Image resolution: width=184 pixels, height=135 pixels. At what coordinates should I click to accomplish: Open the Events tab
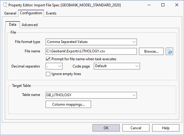pos(51,13)
